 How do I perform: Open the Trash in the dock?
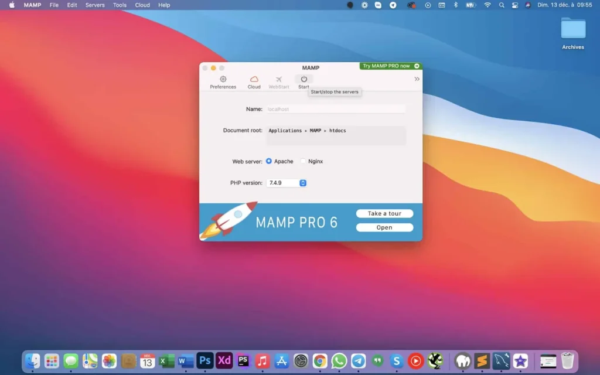click(567, 361)
